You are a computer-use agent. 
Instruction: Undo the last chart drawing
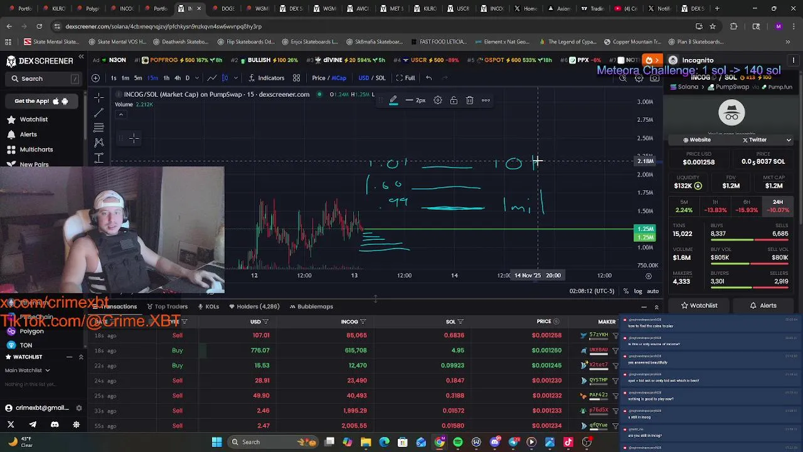428,78
